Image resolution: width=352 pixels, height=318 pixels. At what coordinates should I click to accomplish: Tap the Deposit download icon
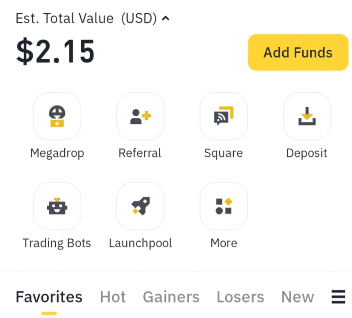pos(307,116)
